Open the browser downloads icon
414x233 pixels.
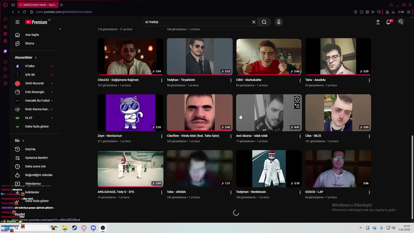[x=393, y=12]
